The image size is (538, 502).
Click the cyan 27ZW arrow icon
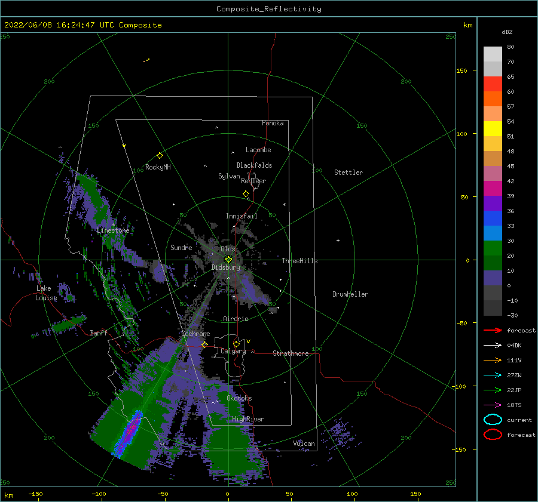493,375
